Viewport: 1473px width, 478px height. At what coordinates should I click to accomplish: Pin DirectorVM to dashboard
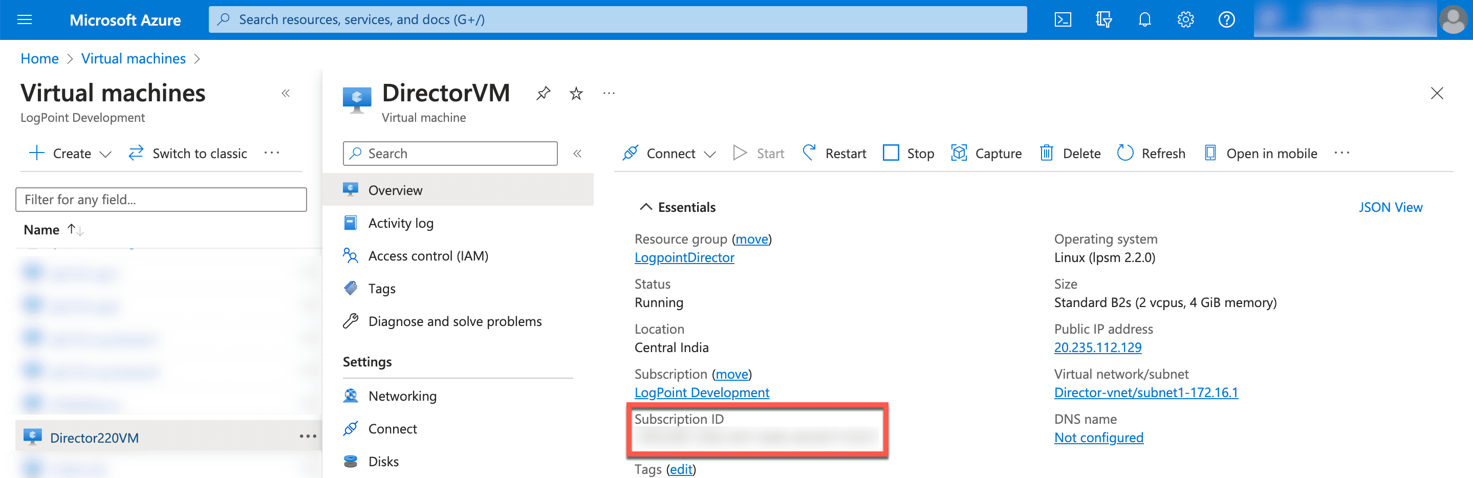543,93
